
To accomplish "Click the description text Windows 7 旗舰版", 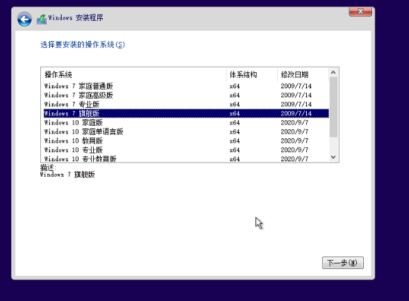I will click(67, 174).
